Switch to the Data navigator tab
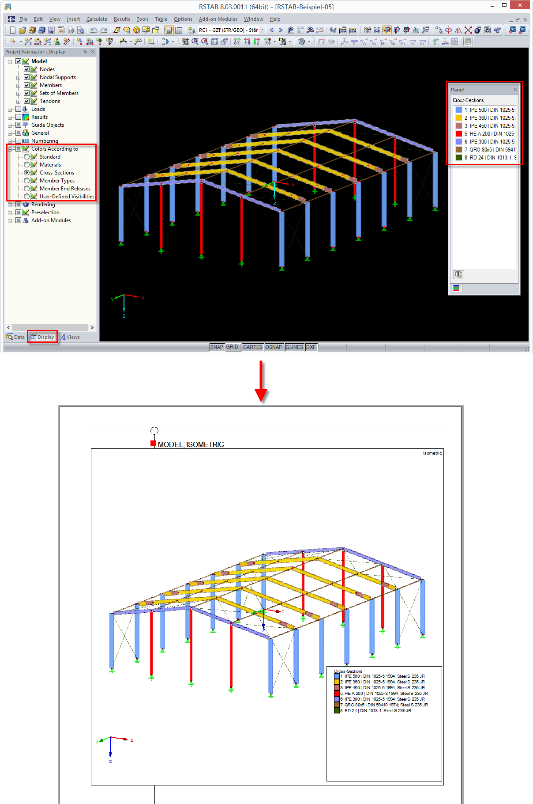Image resolution: width=533 pixels, height=804 pixels. (x=15, y=337)
